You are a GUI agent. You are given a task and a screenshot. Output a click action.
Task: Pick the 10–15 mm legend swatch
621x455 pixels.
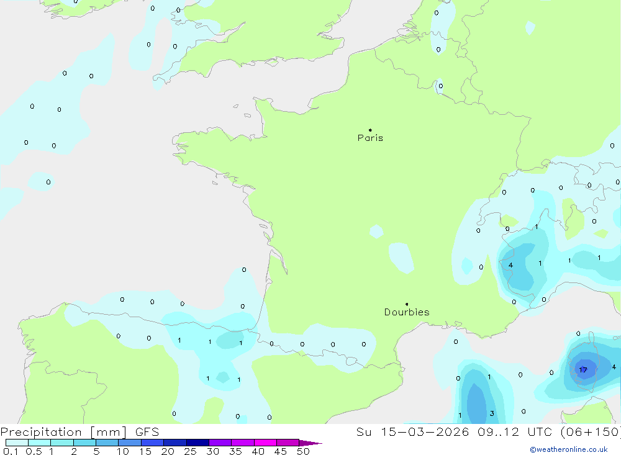pyautogui.click(x=130, y=443)
